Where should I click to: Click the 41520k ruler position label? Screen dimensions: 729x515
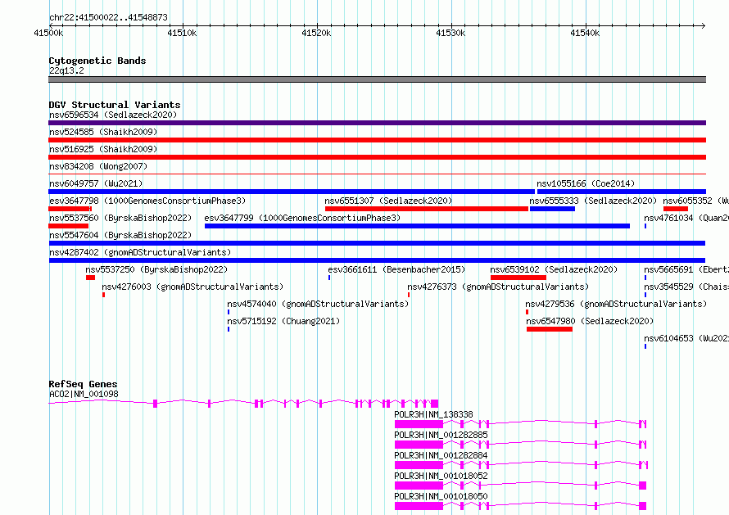pos(316,33)
